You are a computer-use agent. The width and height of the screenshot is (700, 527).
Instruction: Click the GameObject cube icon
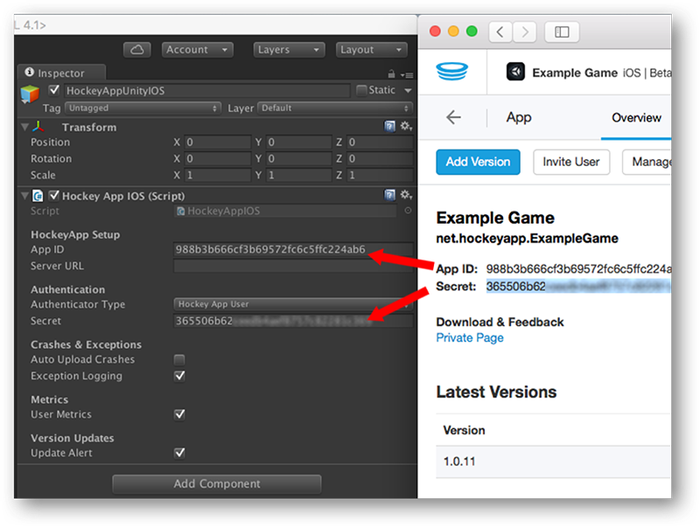pyautogui.click(x=31, y=94)
